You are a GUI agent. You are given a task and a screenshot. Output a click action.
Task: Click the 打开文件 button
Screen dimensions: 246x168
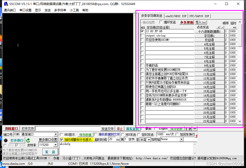[x=28, y=129]
